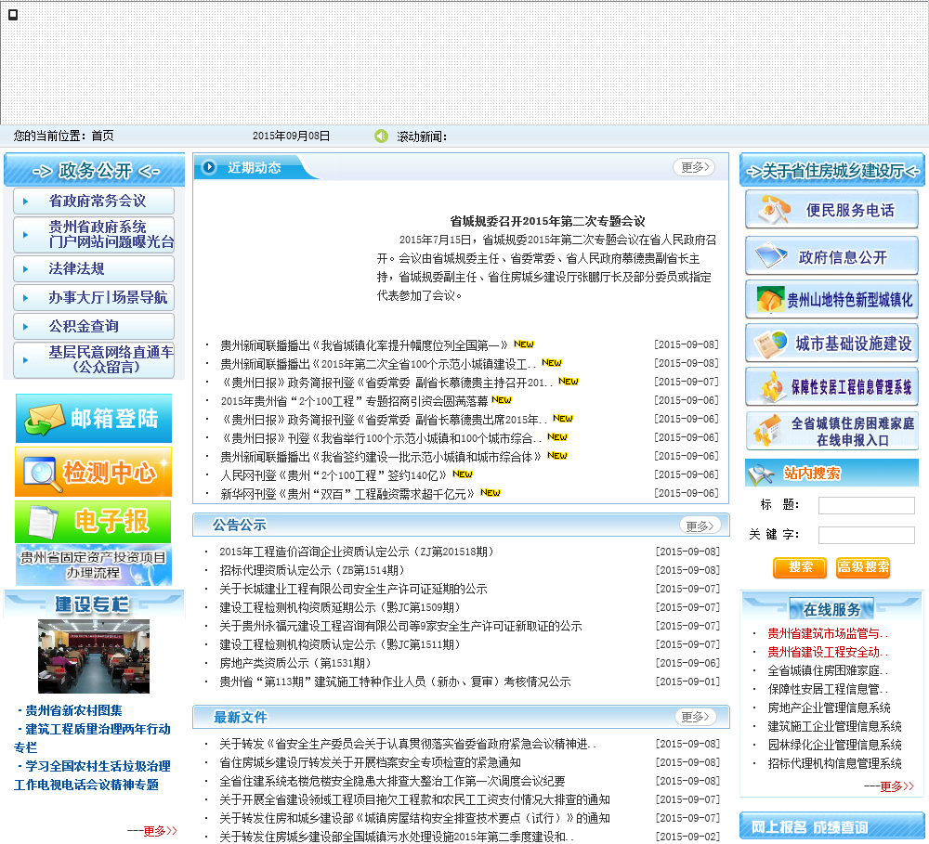Click the house icon on 全省城镇住房困难家庭 banner

[768, 431]
